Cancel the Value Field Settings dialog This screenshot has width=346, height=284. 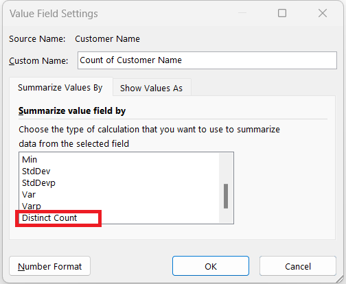pos(298,266)
